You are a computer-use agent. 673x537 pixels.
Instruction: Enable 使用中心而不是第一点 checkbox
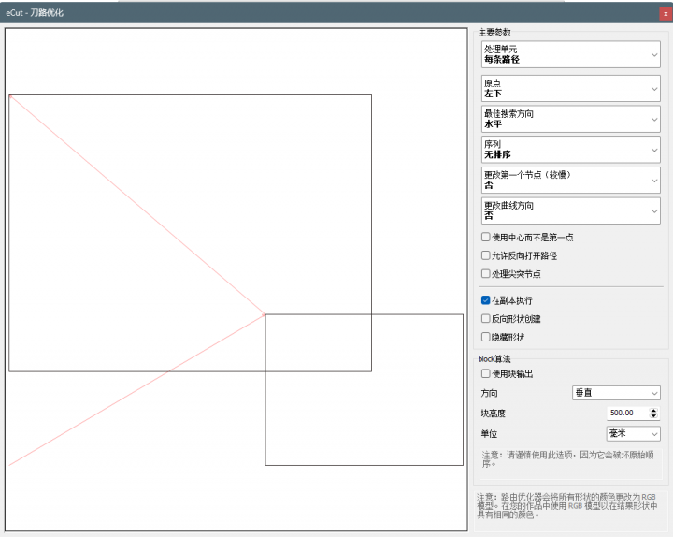486,238
